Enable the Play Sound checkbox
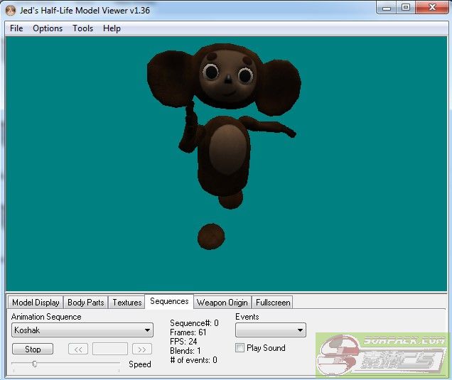The height and width of the screenshot is (380, 452). pos(240,348)
